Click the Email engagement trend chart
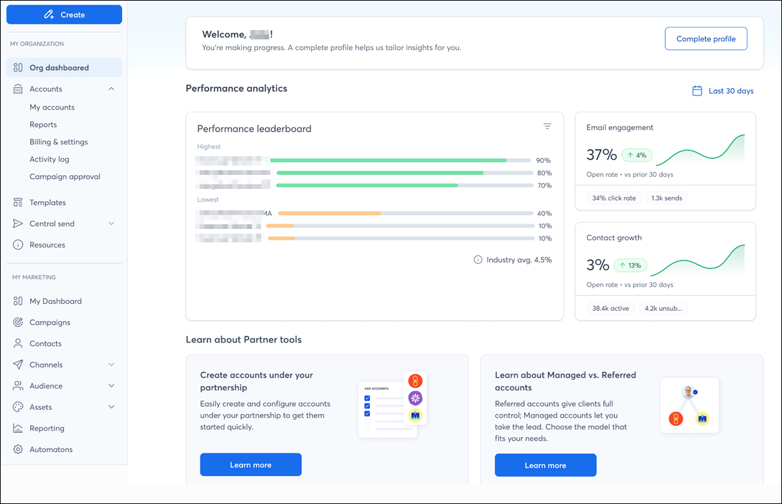This screenshot has height=504, width=782. [x=701, y=150]
